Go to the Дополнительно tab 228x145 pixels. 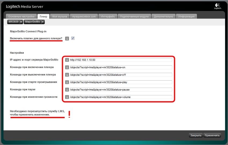click(x=163, y=16)
